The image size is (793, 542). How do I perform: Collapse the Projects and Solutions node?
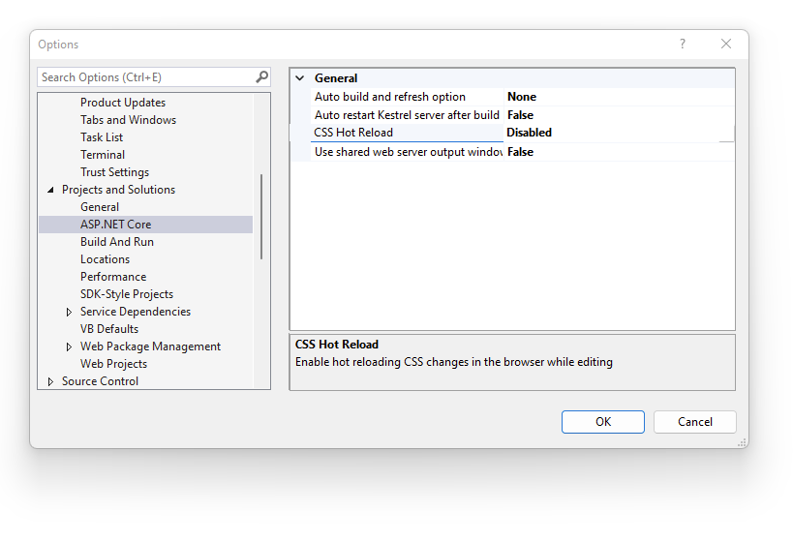point(51,190)
